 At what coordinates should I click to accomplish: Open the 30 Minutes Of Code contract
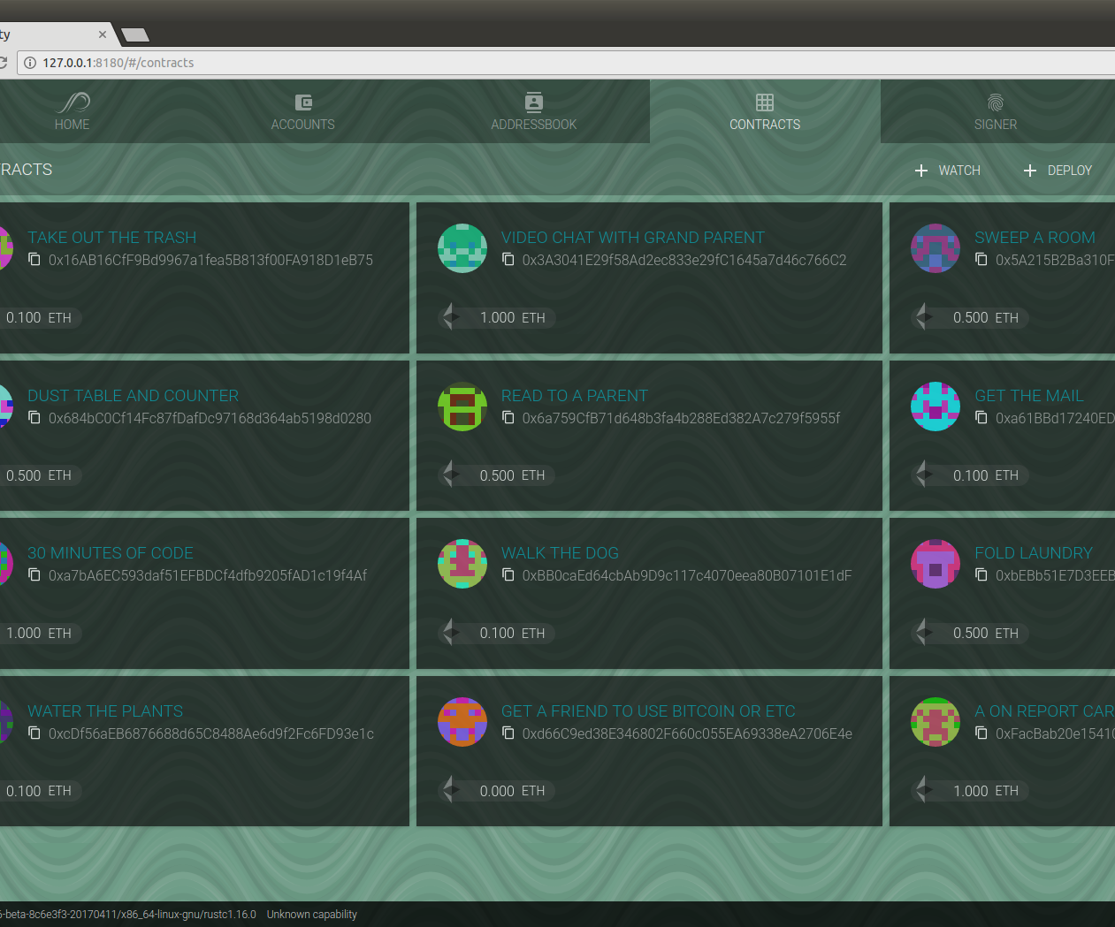[111, 553]
